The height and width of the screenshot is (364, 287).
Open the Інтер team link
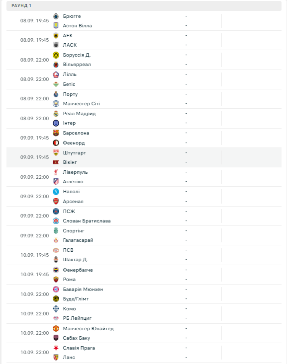click(69, 123)
